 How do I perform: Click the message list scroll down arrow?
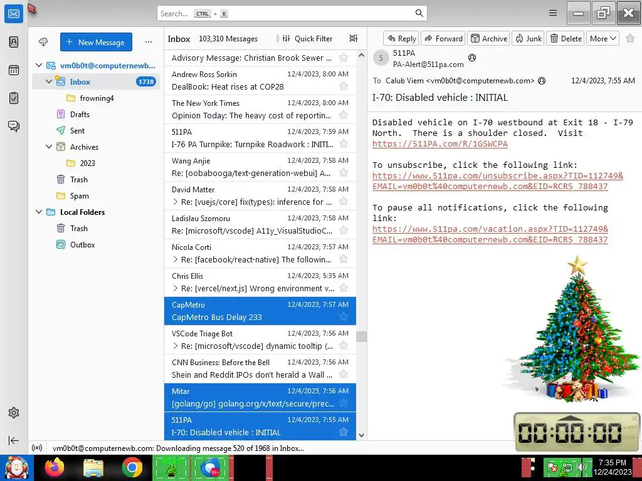361,435
